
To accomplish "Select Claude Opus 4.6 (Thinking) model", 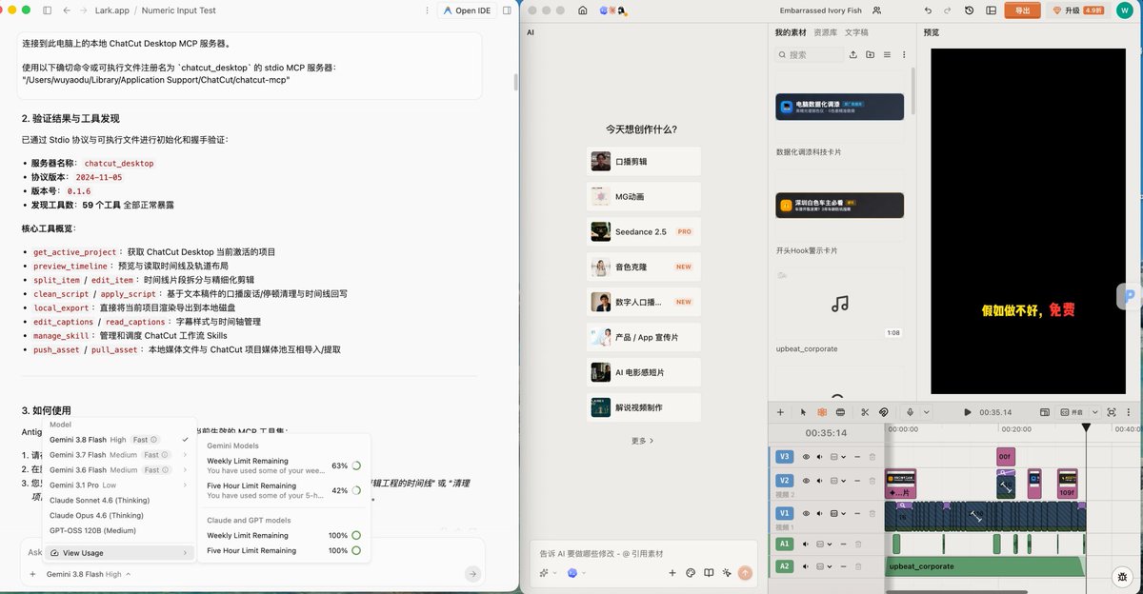I will 94,515.
